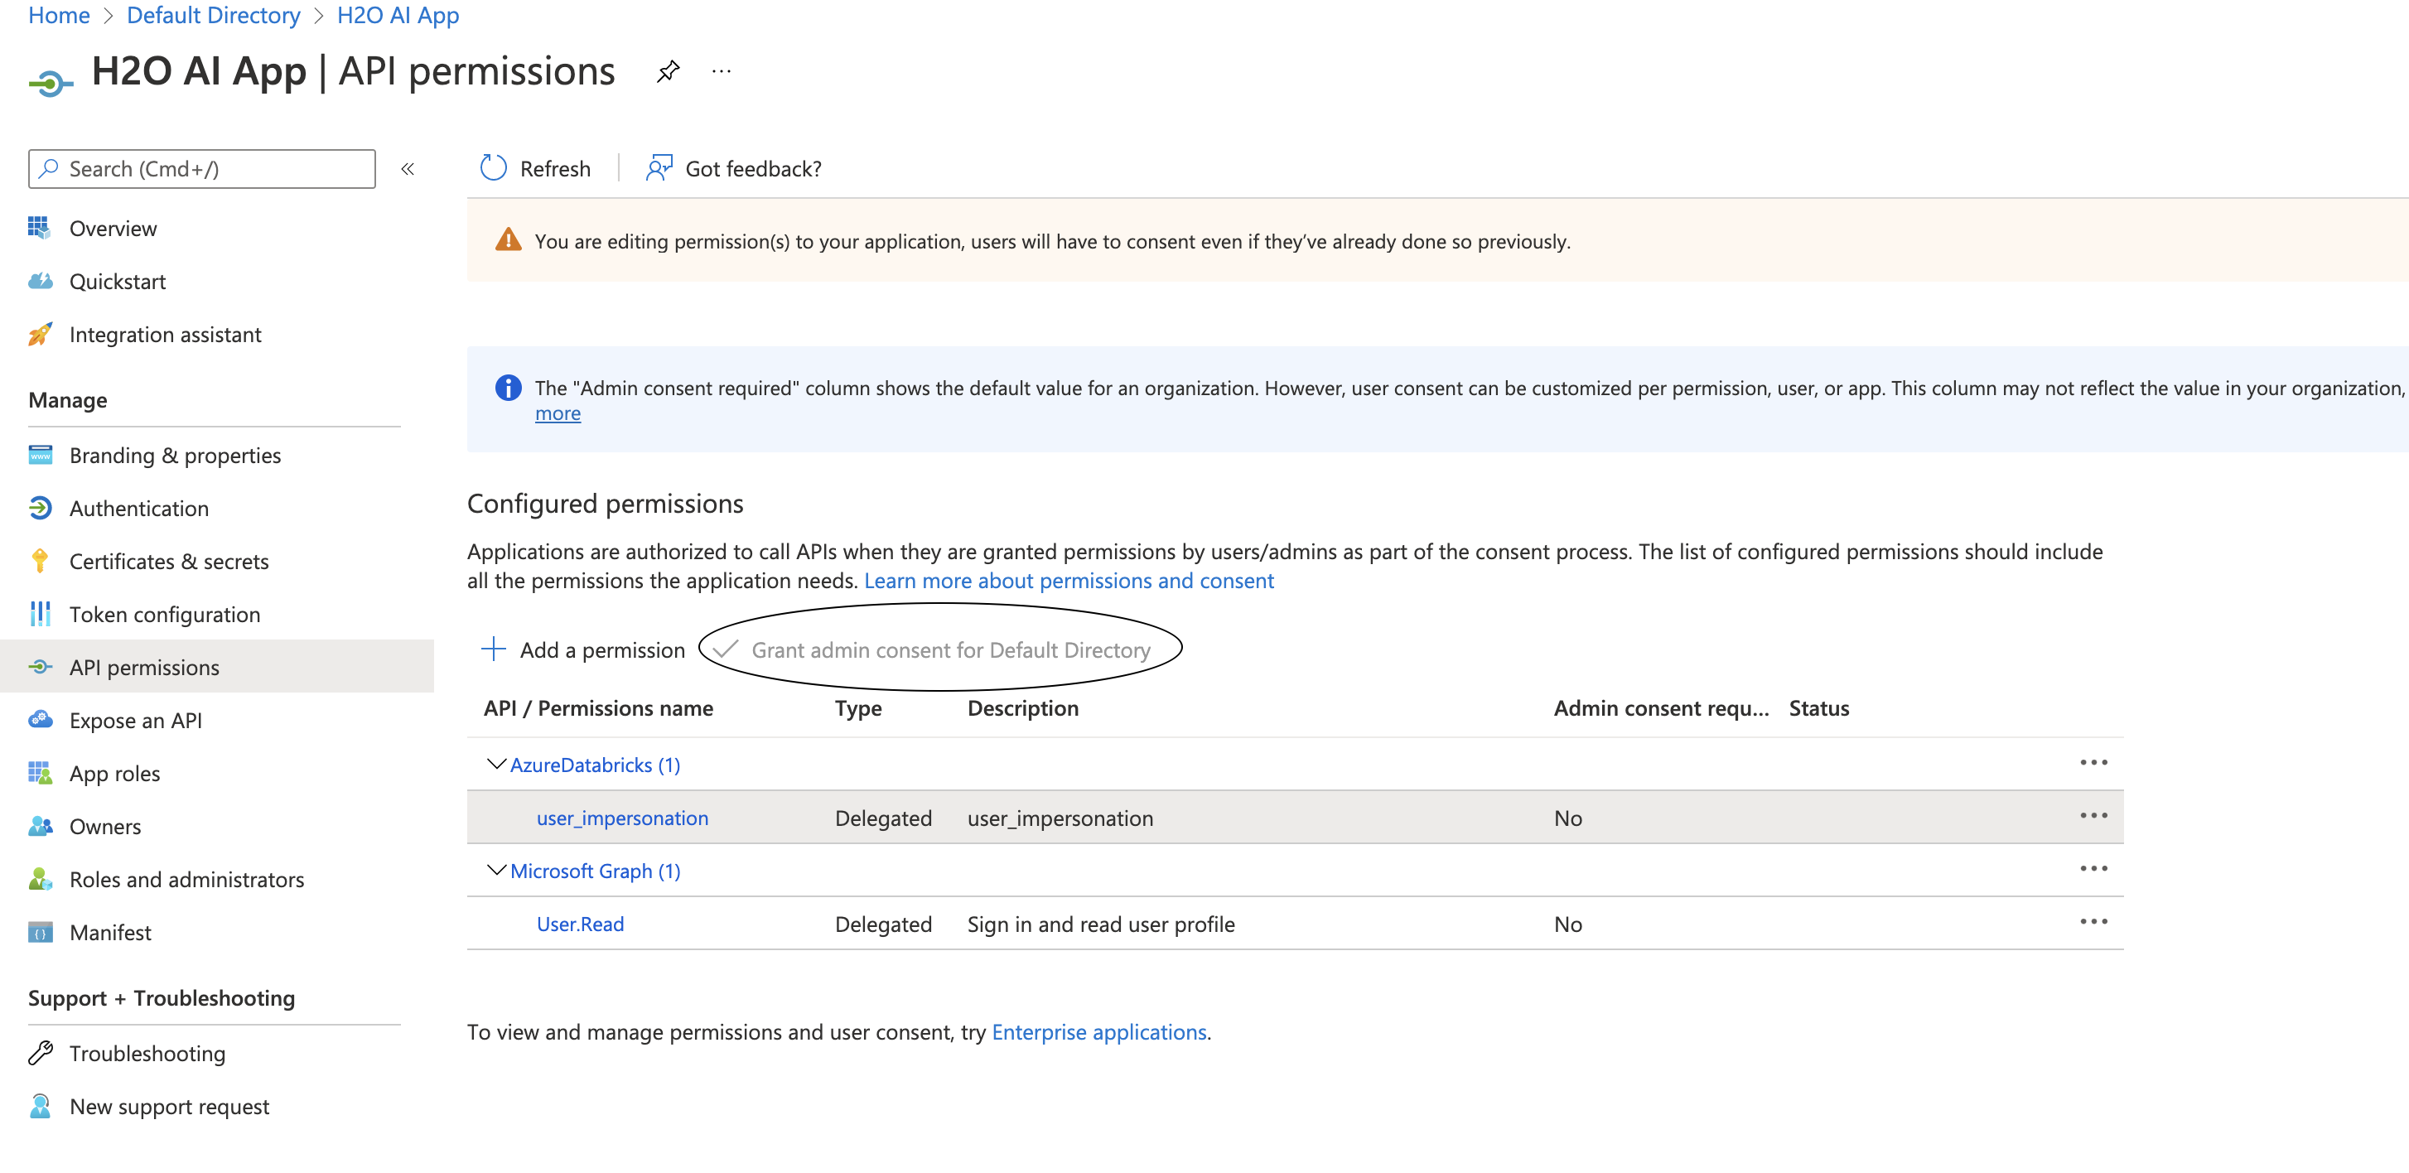
Task: Click the Roles and administrators icon
Action: tap(41, 879)
